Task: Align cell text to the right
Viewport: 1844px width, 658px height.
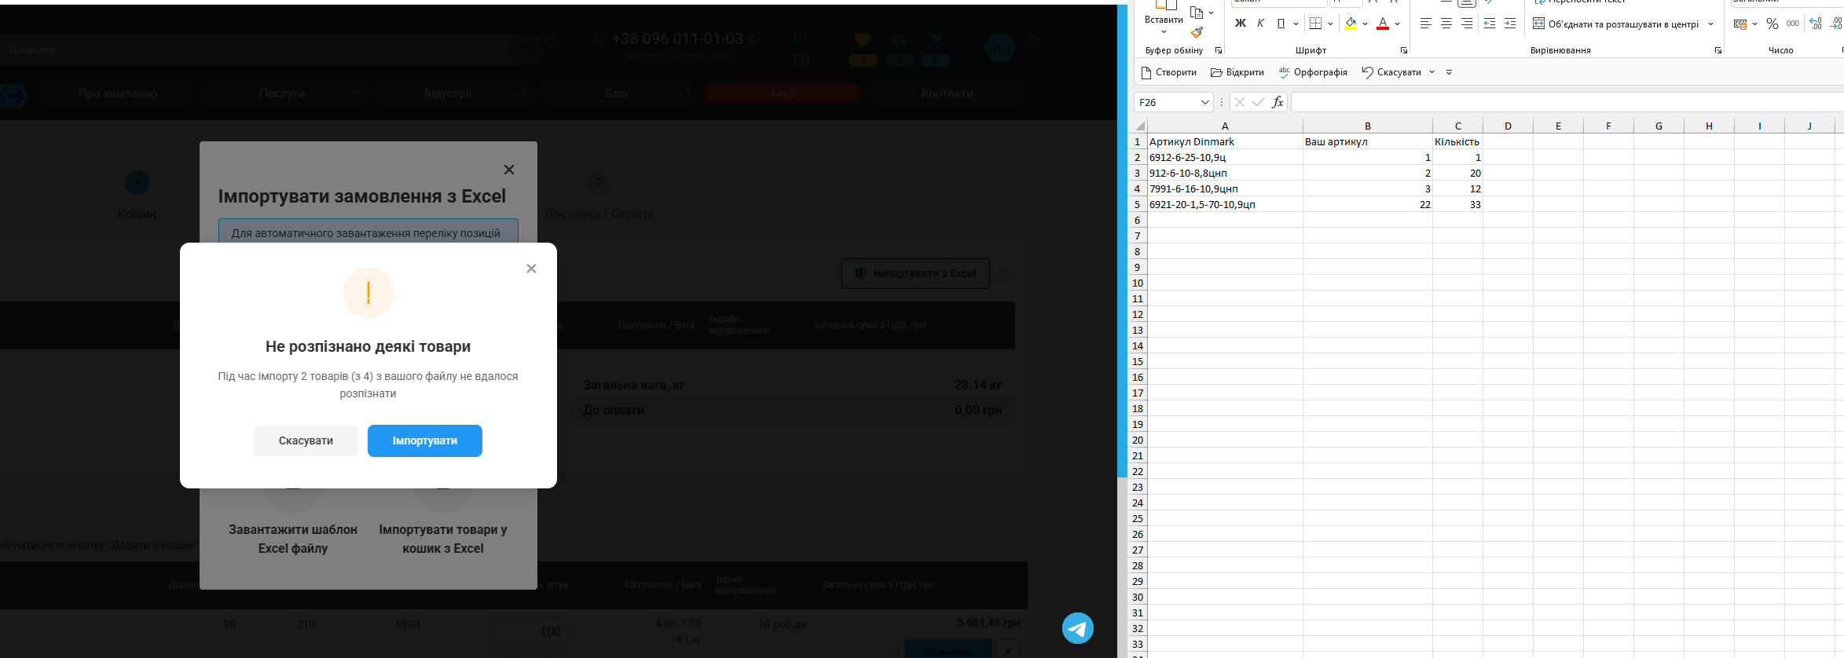Action: [1467, 24]
